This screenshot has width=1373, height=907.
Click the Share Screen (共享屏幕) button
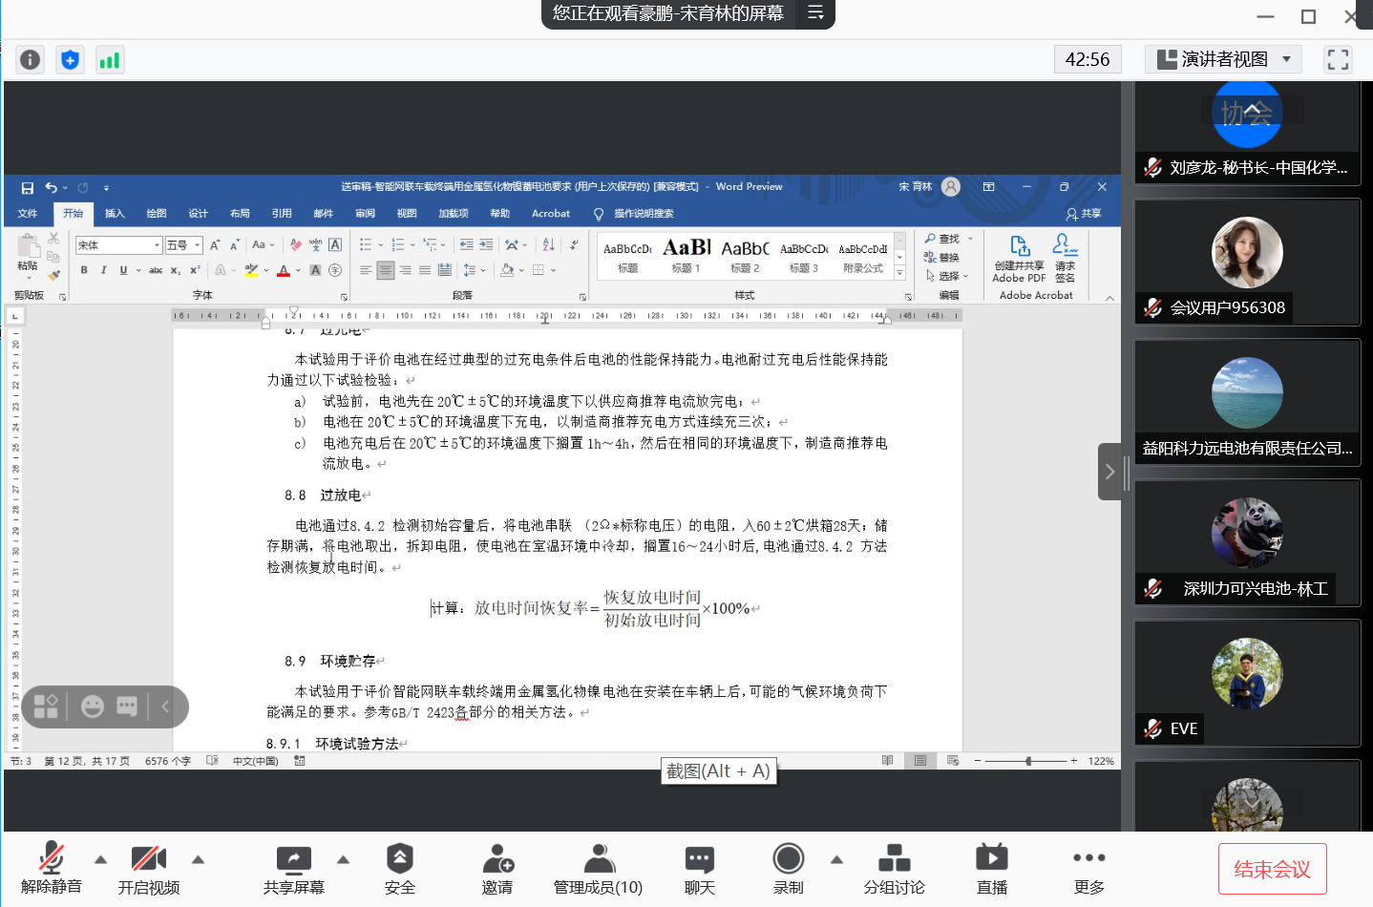tap(293, 868)
